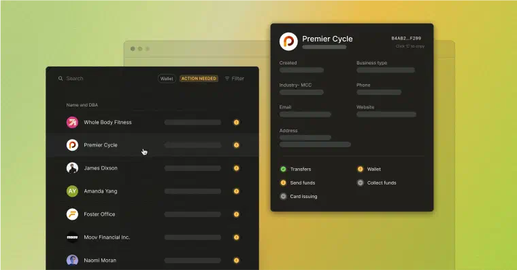Click into the Search input field
This screenshot has height=270, width=517.
coord(105,79)
